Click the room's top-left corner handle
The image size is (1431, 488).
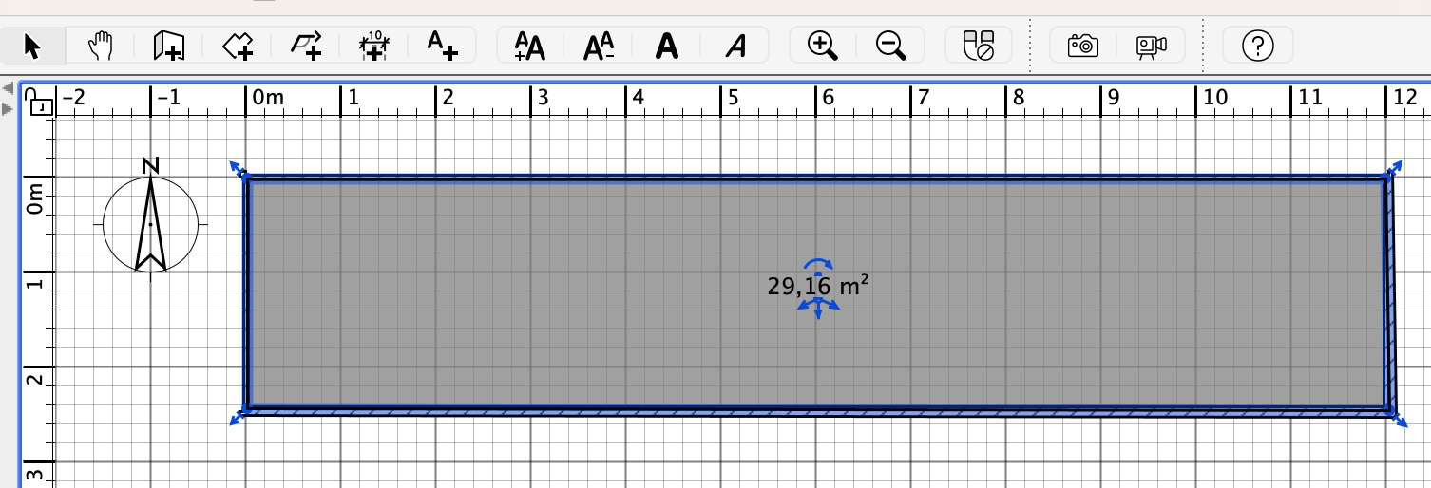(238, 170)
